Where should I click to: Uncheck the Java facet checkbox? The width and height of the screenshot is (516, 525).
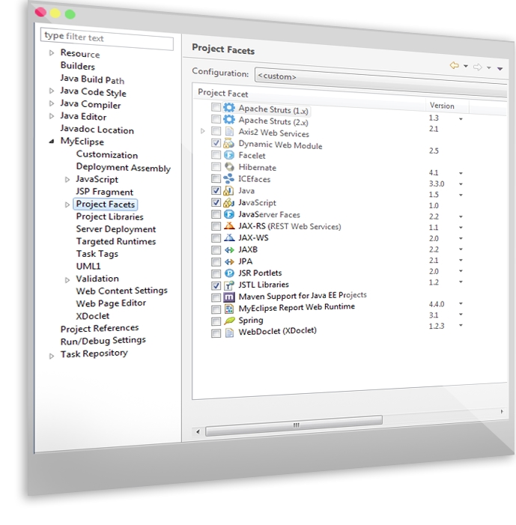(216, 190)
